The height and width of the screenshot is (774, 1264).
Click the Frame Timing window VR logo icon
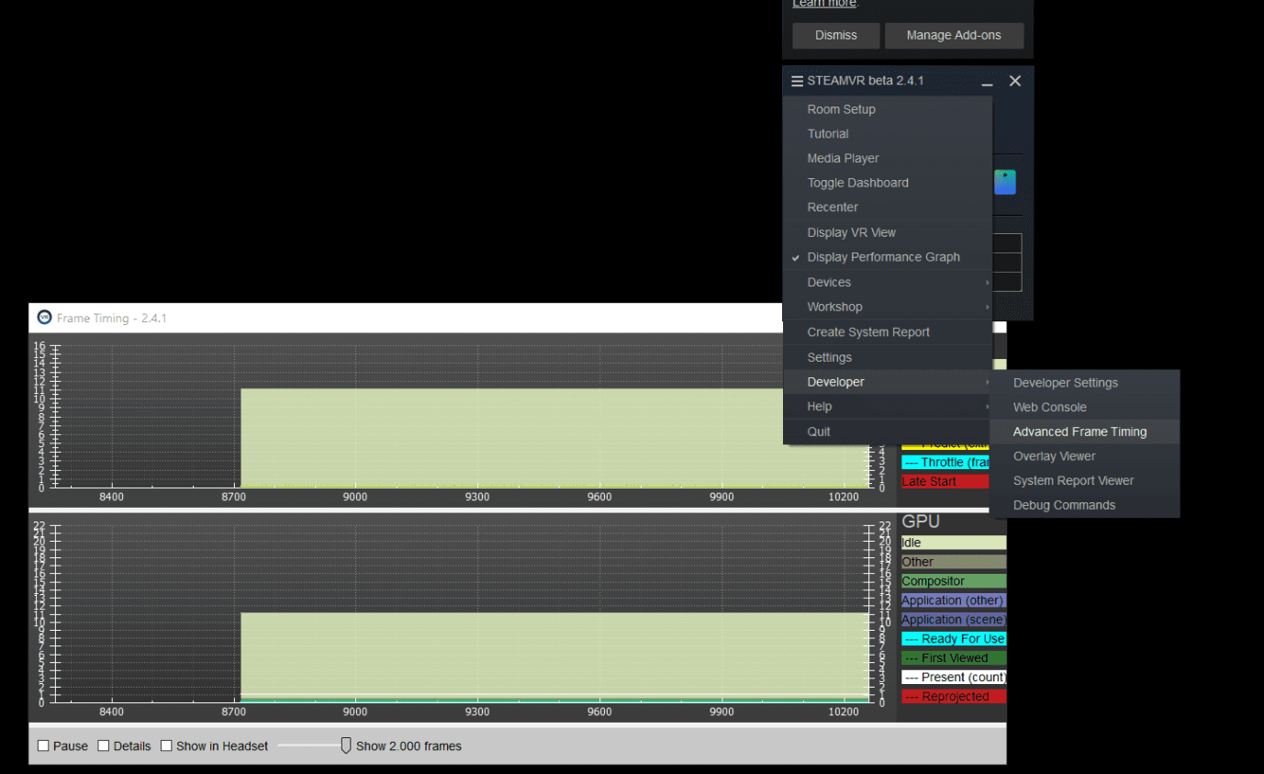pyautogui.click(x=44, y=318)
